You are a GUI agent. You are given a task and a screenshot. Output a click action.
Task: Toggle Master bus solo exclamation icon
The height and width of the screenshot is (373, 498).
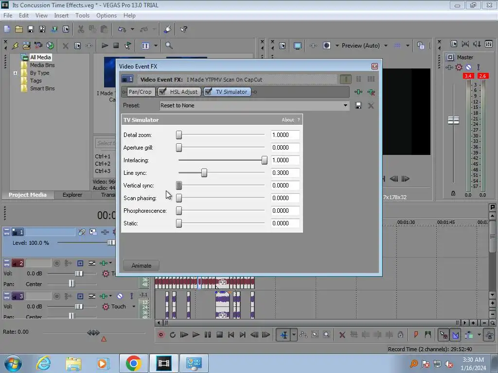479,67
